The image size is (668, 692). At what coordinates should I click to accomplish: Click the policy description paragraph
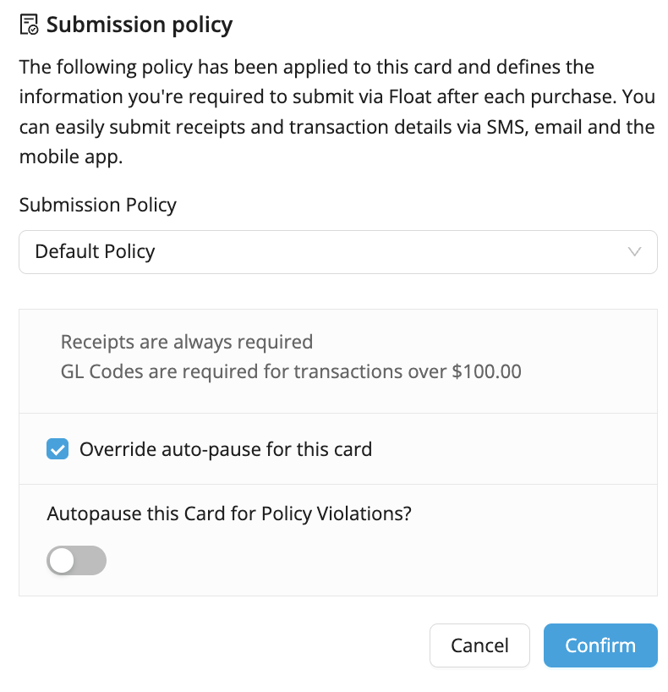click(x=337, y=112)
